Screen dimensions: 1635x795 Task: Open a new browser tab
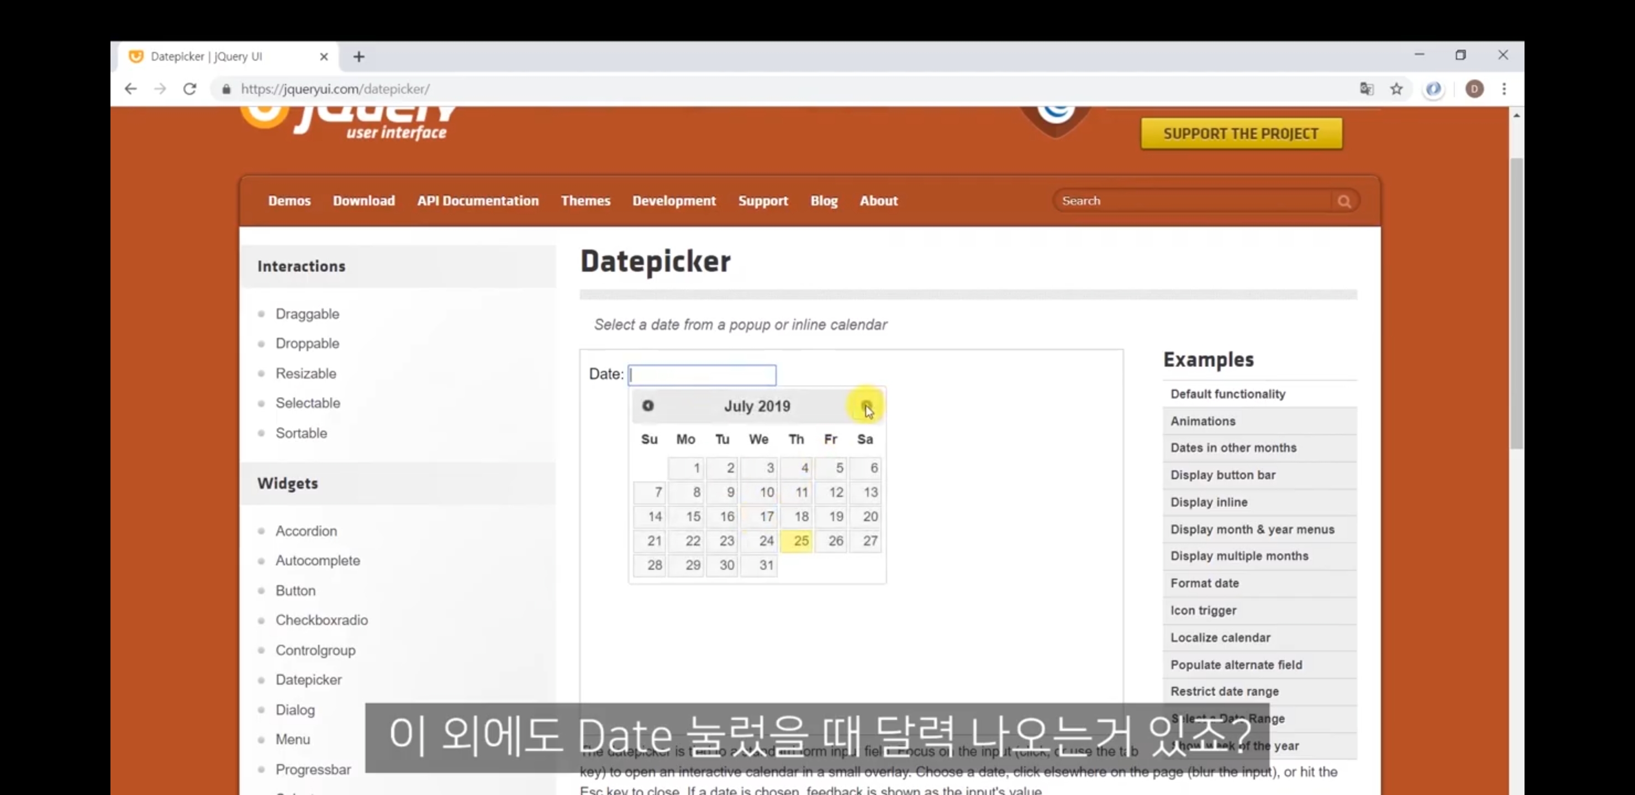coord(358,57)
